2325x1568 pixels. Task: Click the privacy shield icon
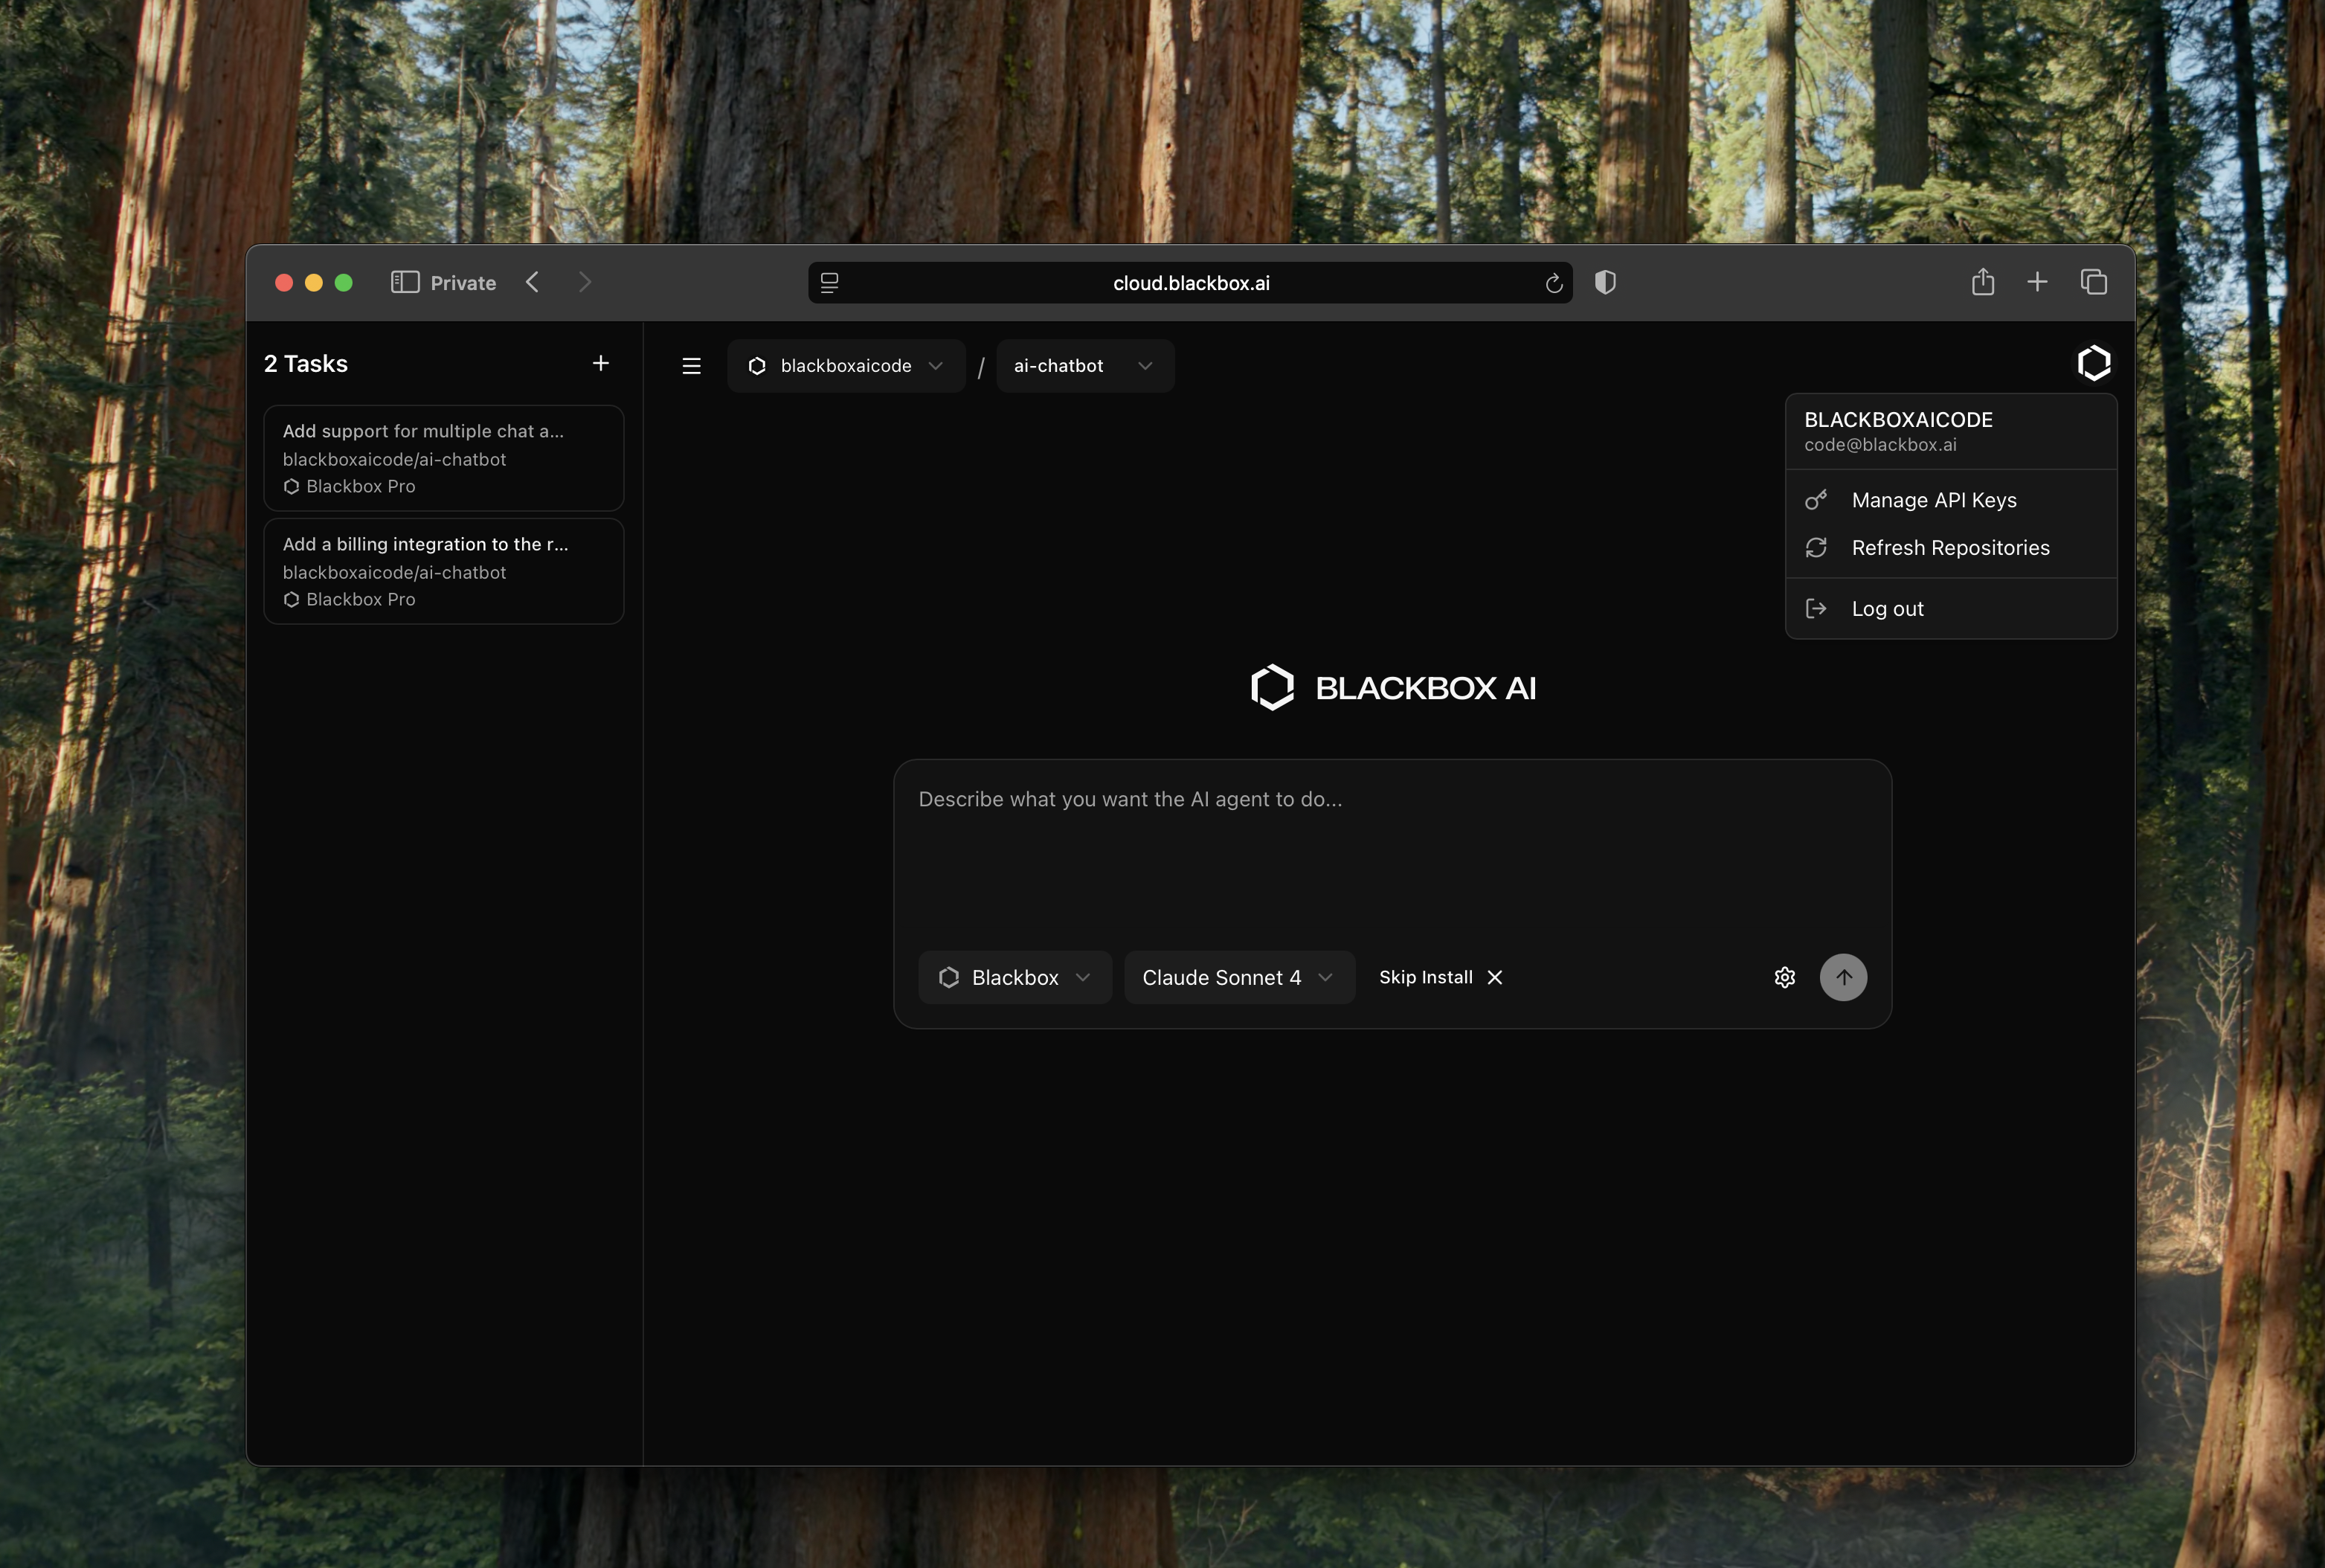tap(1605, 282)
